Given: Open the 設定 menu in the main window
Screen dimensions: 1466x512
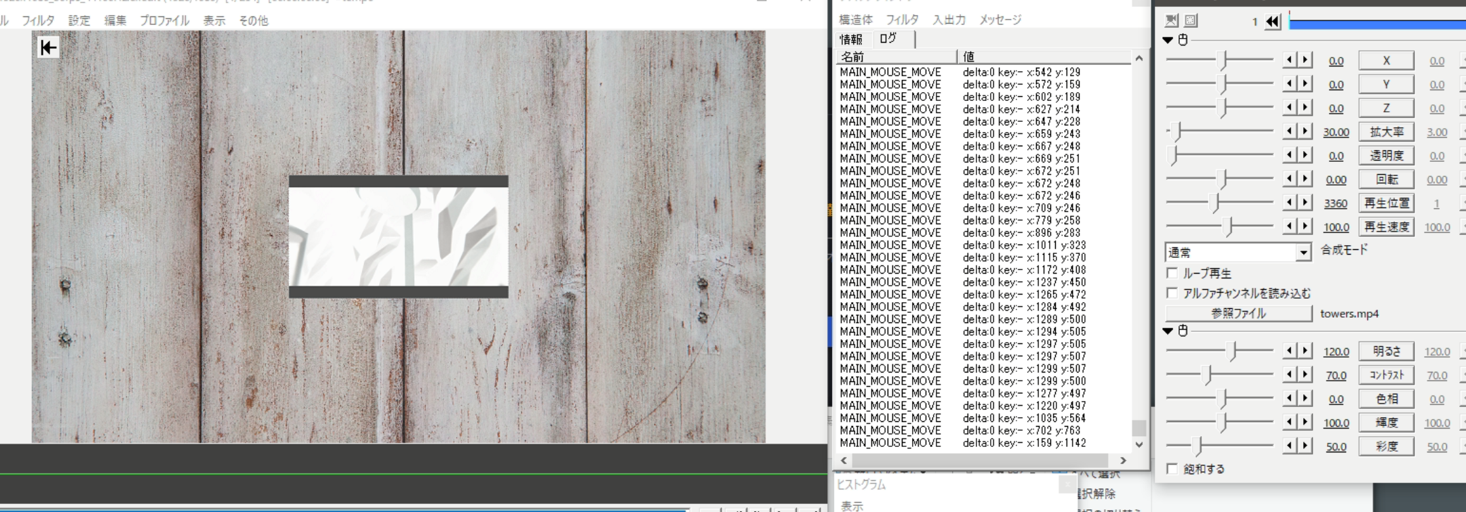Looking at the screenshot, I should pos(79,20).
